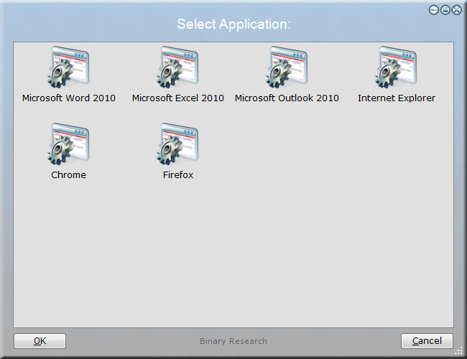This screenshot has width=467, height=359.
Task: Click the "Firefox" text label
Action: tap(178, 174)
